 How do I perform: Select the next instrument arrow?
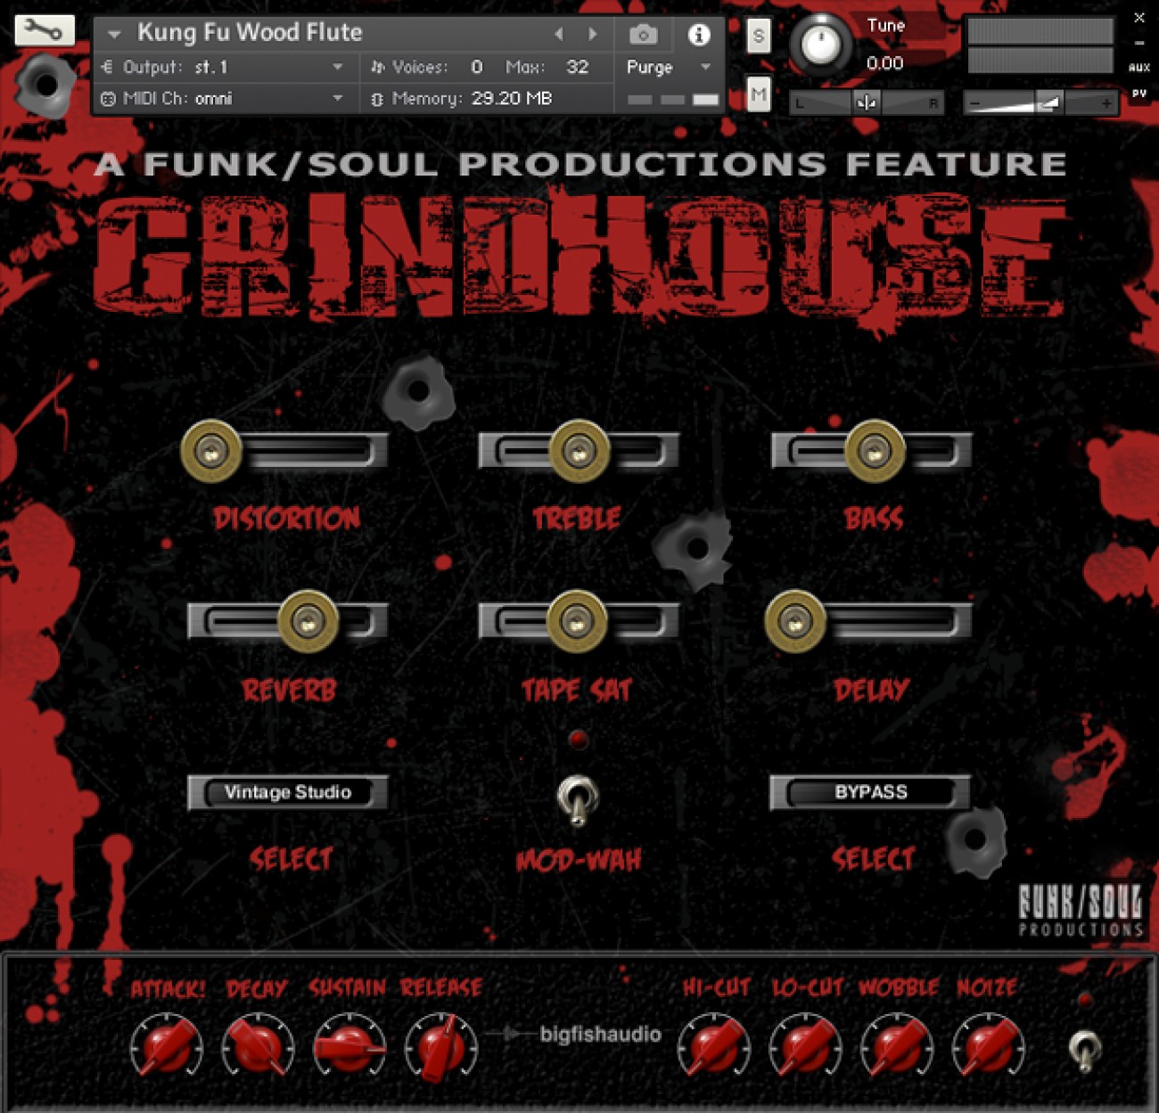(x=592, y=34)
